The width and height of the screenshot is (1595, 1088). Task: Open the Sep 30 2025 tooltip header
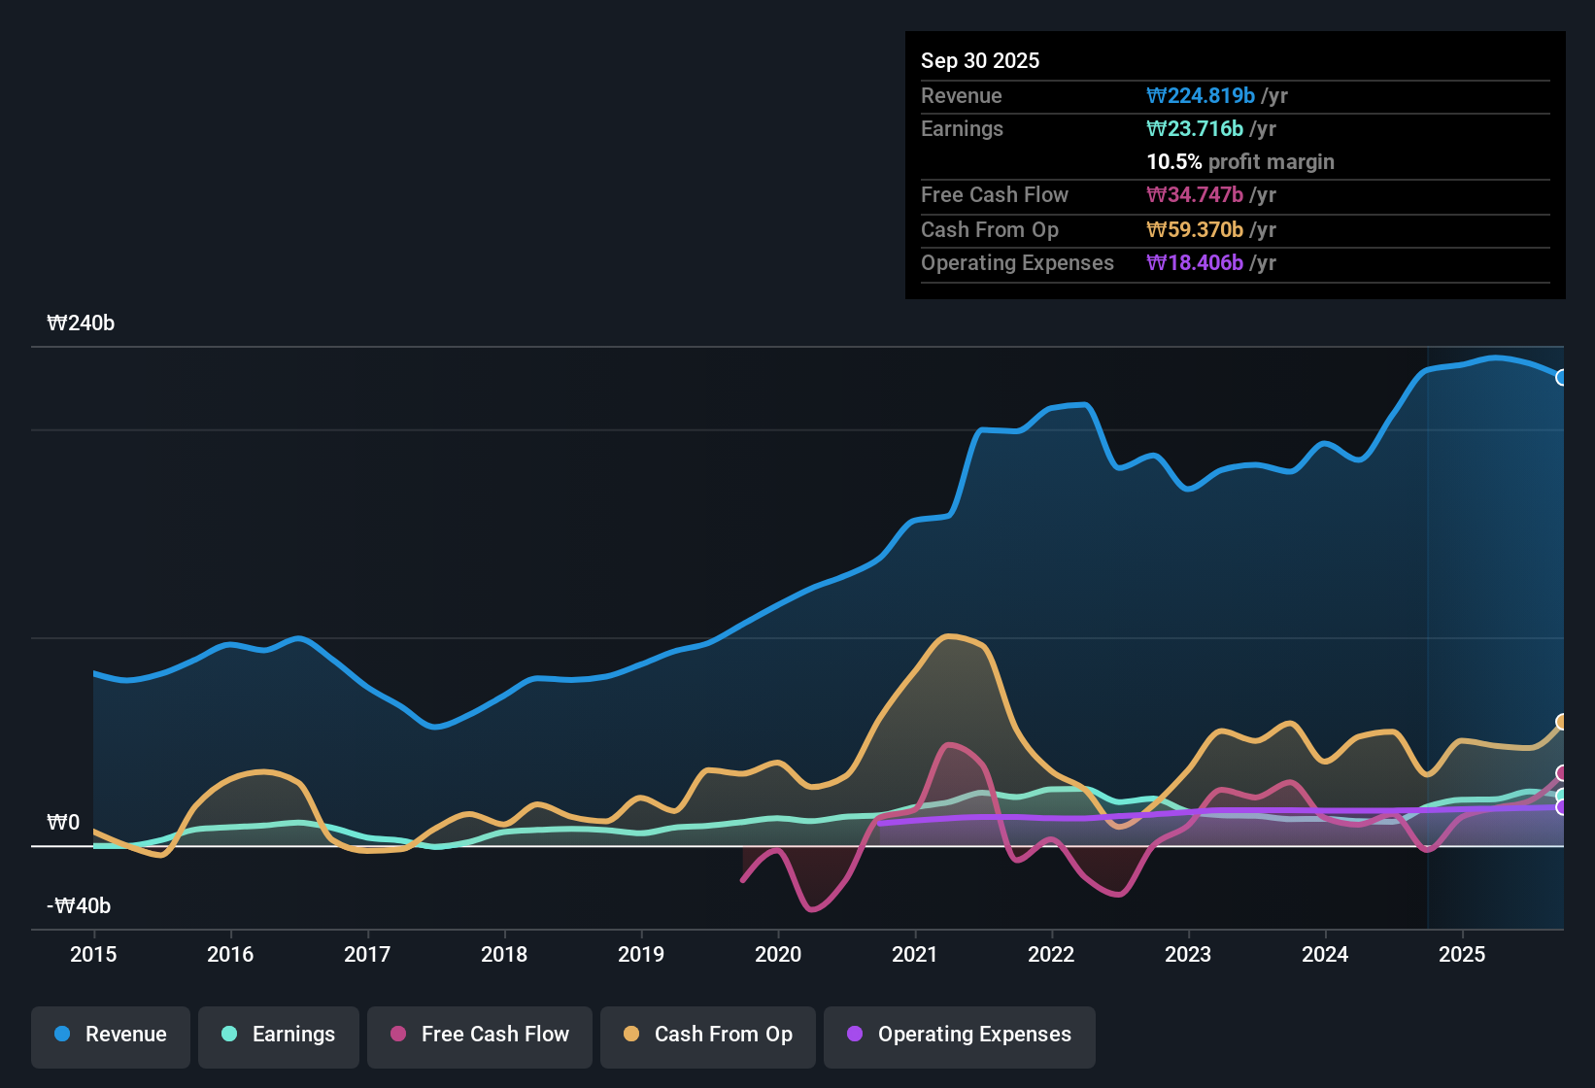(x=980, y=60)
